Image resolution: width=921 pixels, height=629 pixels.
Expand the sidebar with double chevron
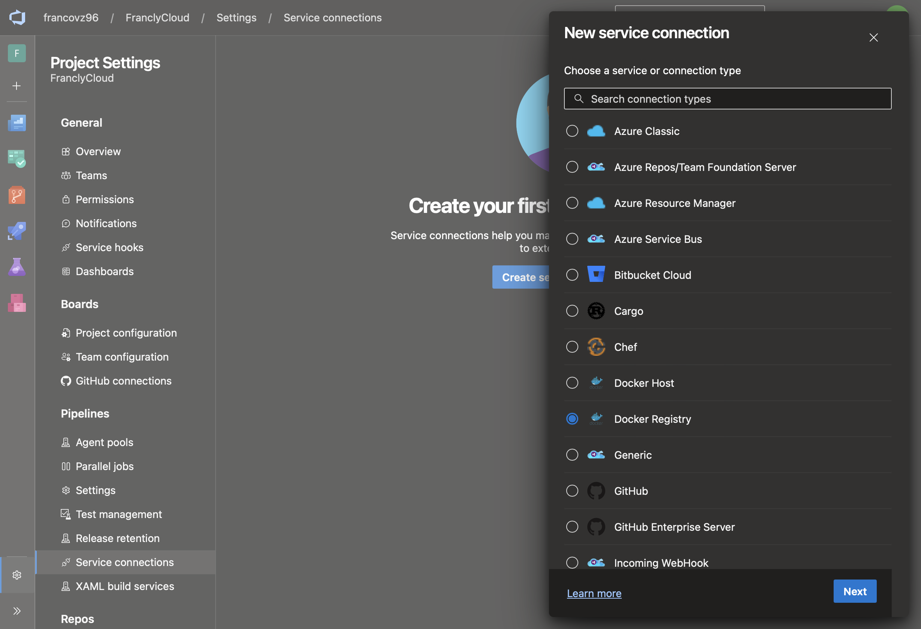point(16,611)
